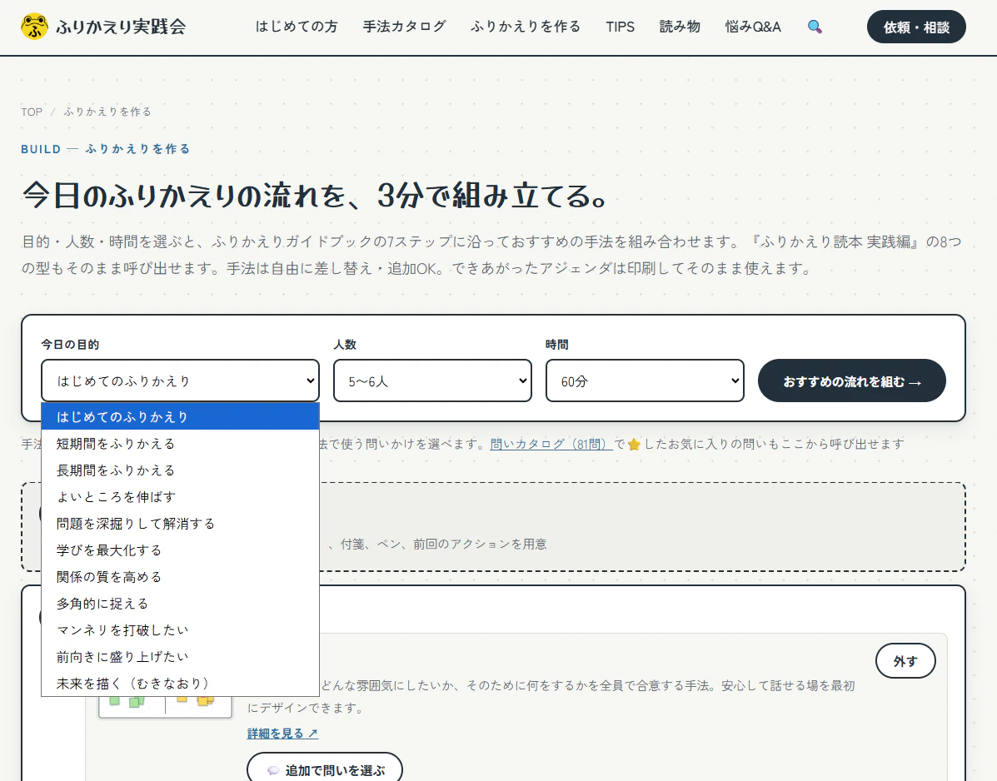Click おすすめの流れを組む button

[852, 381]
